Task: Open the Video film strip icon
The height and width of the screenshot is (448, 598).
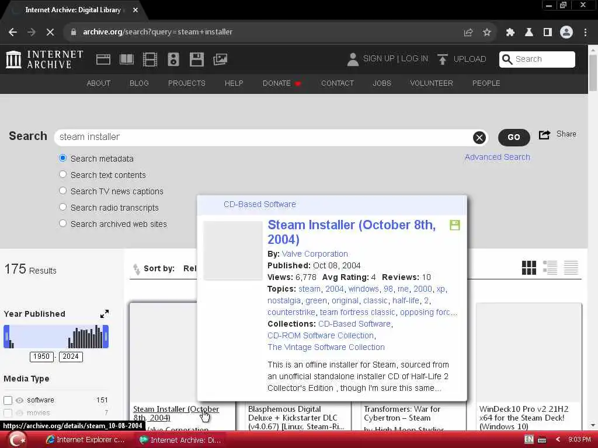Action: 150,60
